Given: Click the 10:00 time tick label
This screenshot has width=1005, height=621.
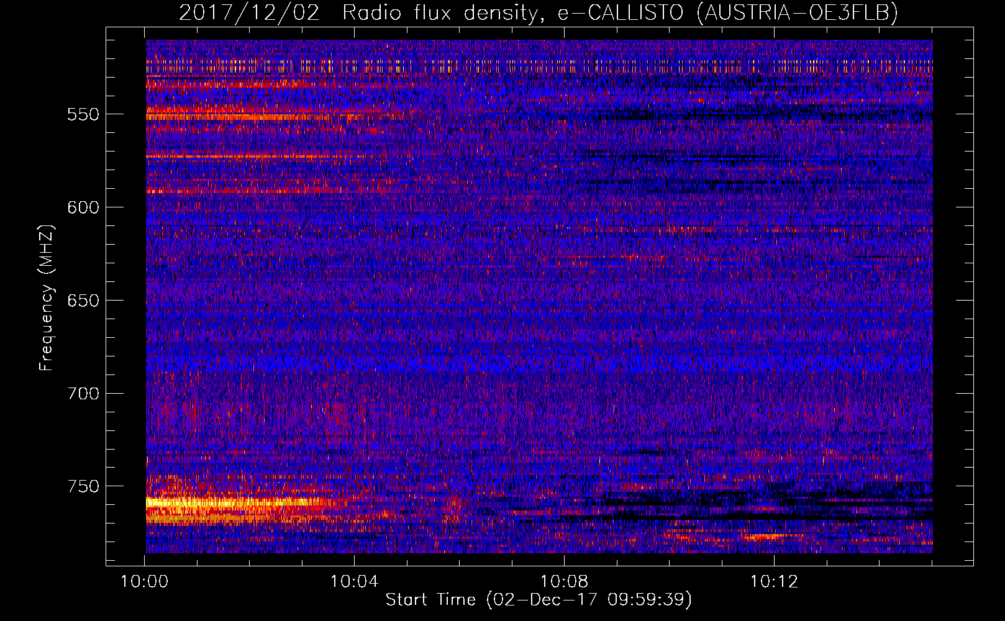Looking at the screenshot, I should click(145, 582).
